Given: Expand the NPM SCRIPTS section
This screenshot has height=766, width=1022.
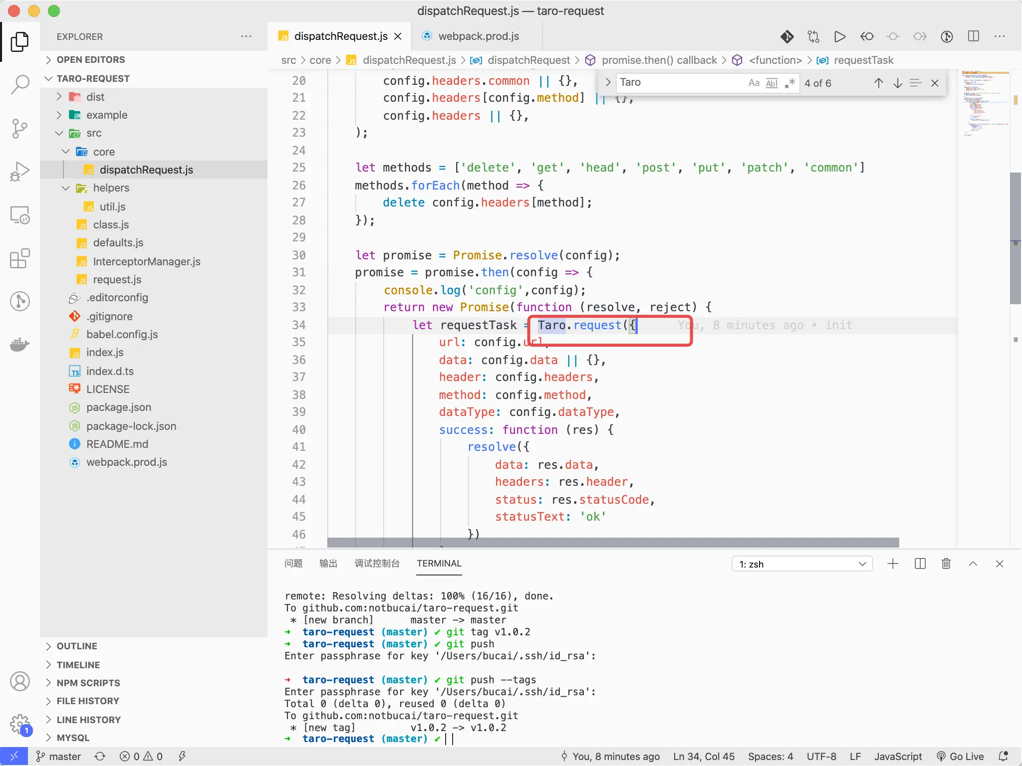Looking at the screenshot, I should 88,683.
